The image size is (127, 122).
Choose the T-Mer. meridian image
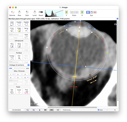point(19,30)
